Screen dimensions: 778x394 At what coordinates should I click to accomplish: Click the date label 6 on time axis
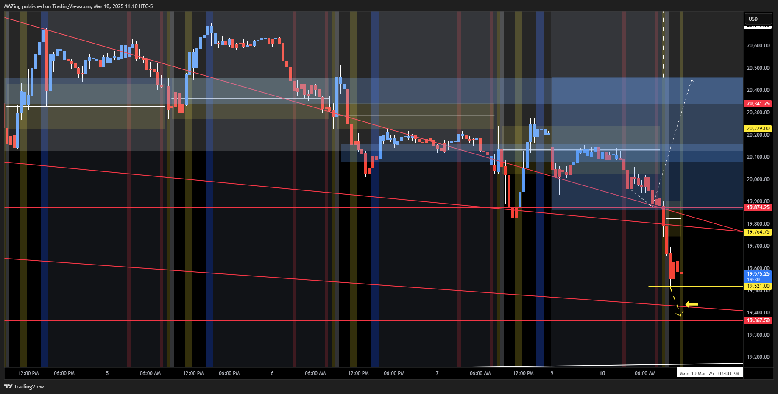(x=272, y=373)
